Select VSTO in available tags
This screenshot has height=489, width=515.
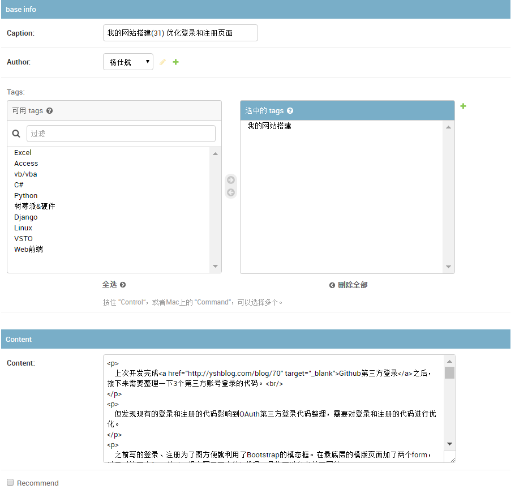(x=23, y=239)
